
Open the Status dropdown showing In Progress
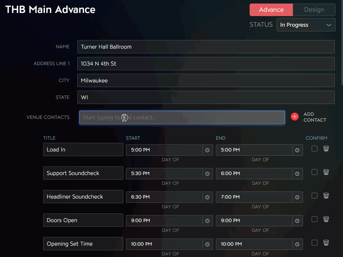click(x=306, y=25)
